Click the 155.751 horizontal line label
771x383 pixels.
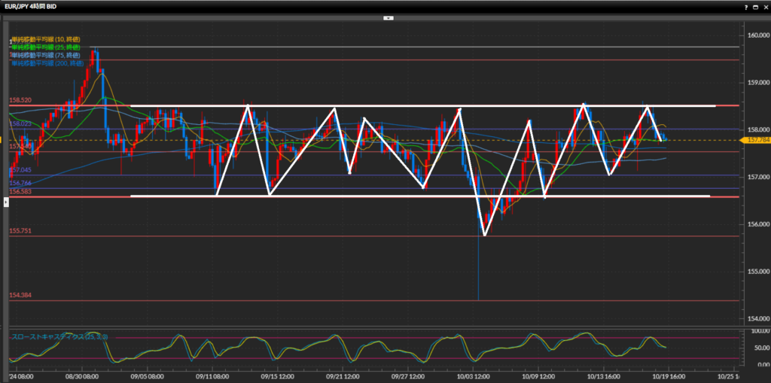click(x=20, y=231)
